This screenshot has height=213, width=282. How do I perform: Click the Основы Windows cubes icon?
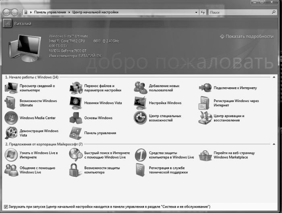tap(75, 118)
